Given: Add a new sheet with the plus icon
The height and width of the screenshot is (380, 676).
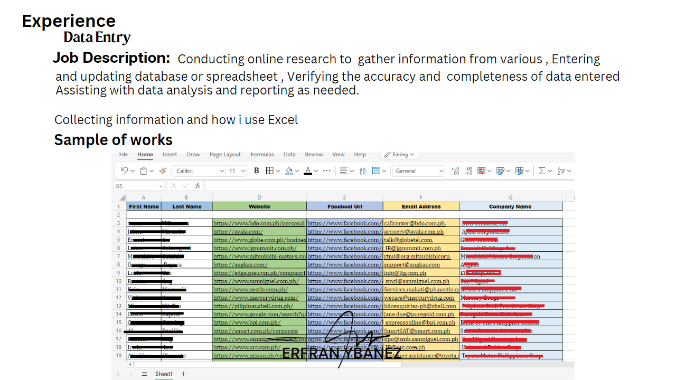Looking at the screenshot, I should click(x=183, y=374).
